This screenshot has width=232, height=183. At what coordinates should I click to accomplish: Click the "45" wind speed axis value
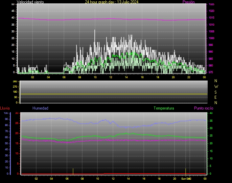click(13, 11)
